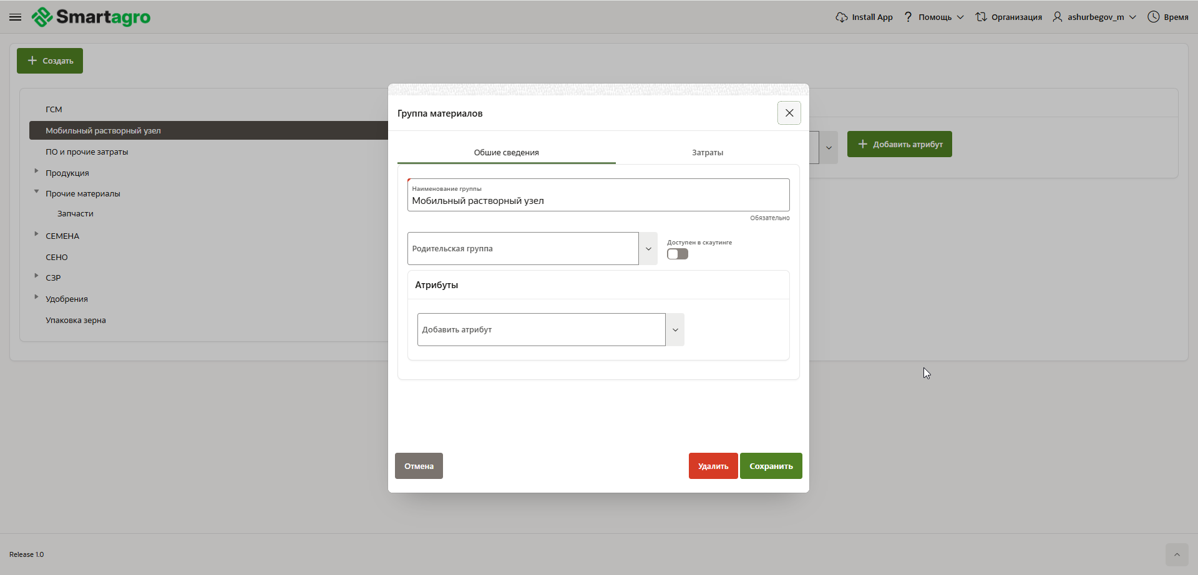Expand the Добавить атрибут dropdown in dialog
This screenshot has height=575, width=1198.
[x=674, y=330]
